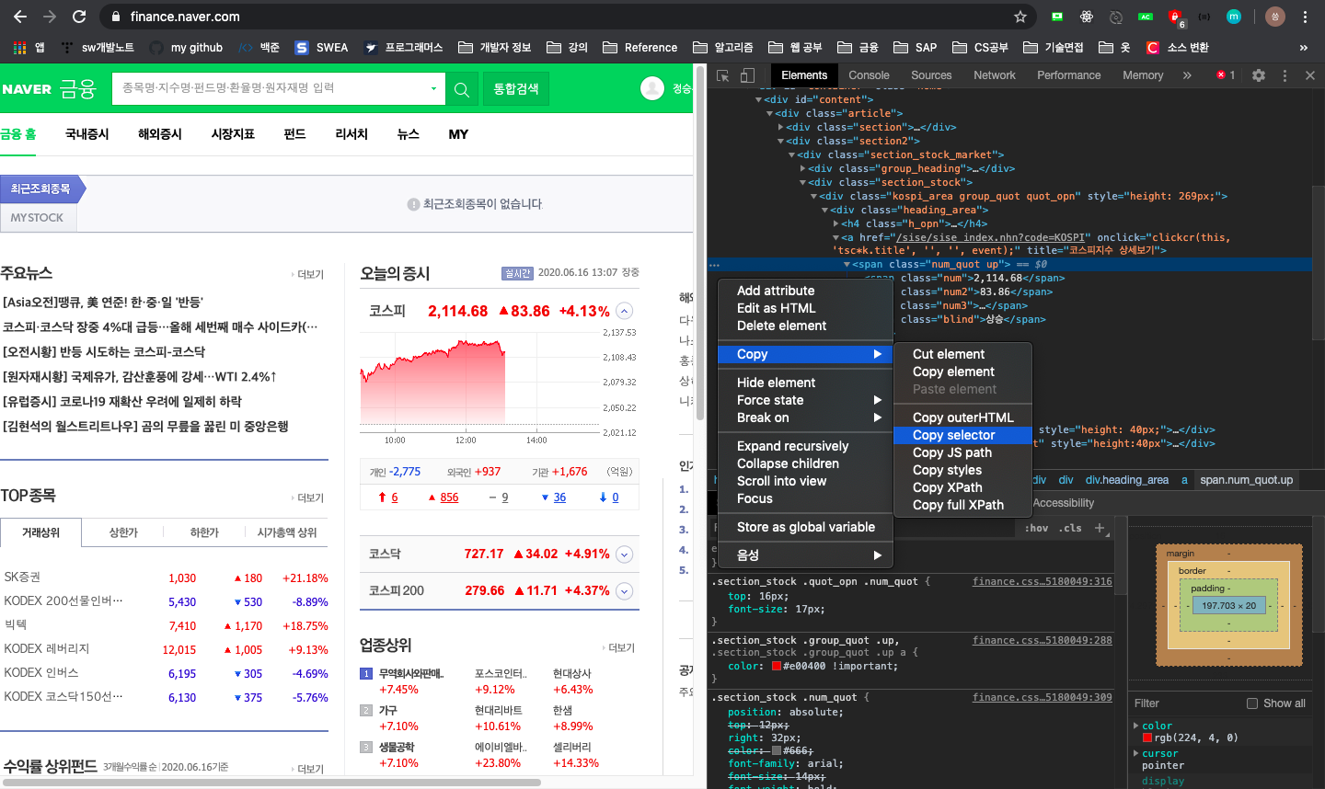Toggle the Show all checkbox
Image resolution: width=1325 pixels, height=789 pixels.
(x=1251, y=703)
